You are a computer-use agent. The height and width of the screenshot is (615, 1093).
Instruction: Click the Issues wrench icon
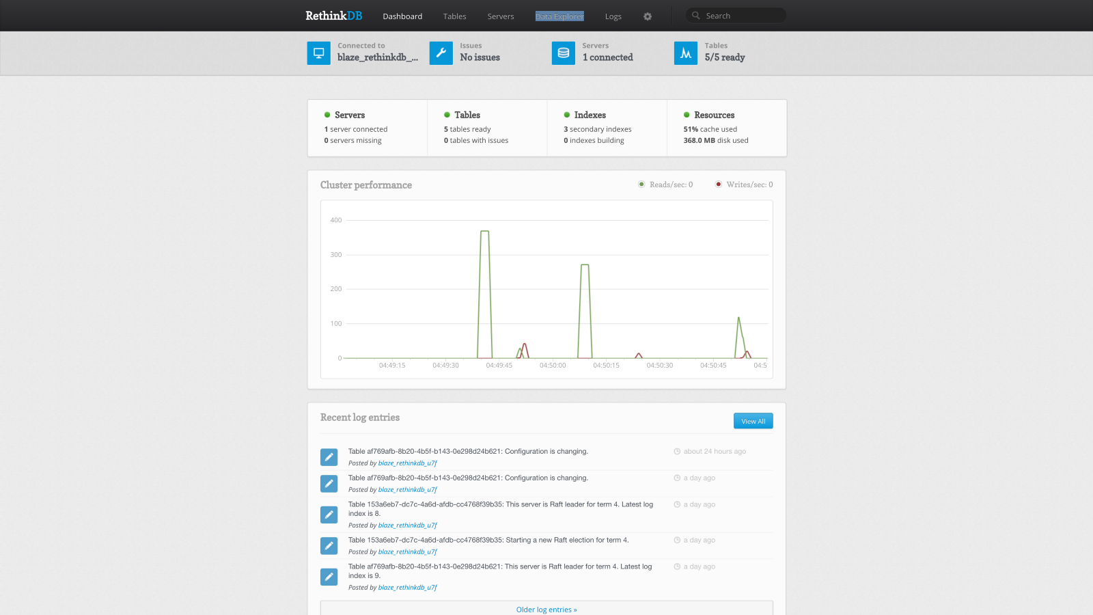[x=441, y=53]
